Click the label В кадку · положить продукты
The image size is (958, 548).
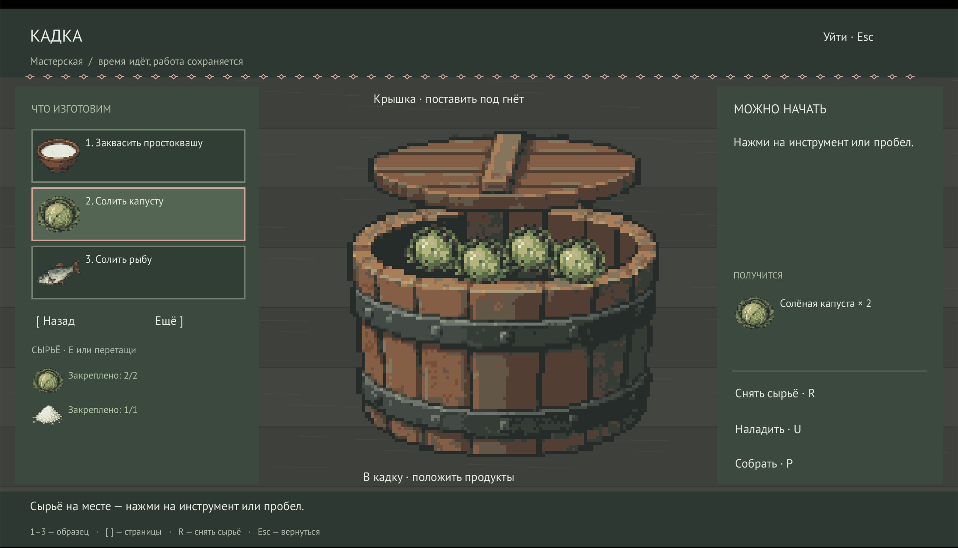click(438, 477)
